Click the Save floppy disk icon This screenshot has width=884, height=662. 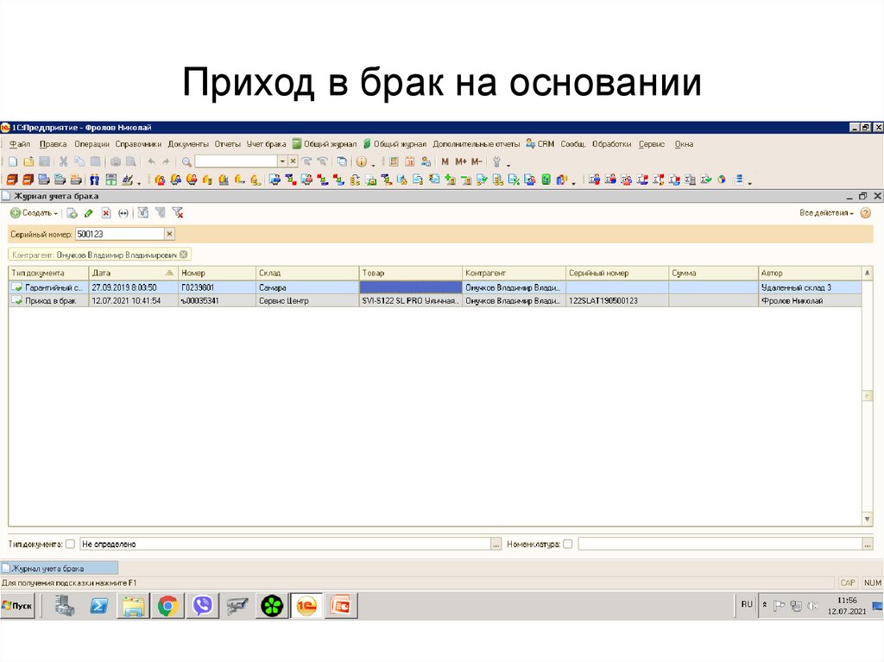tap(44, 161)
